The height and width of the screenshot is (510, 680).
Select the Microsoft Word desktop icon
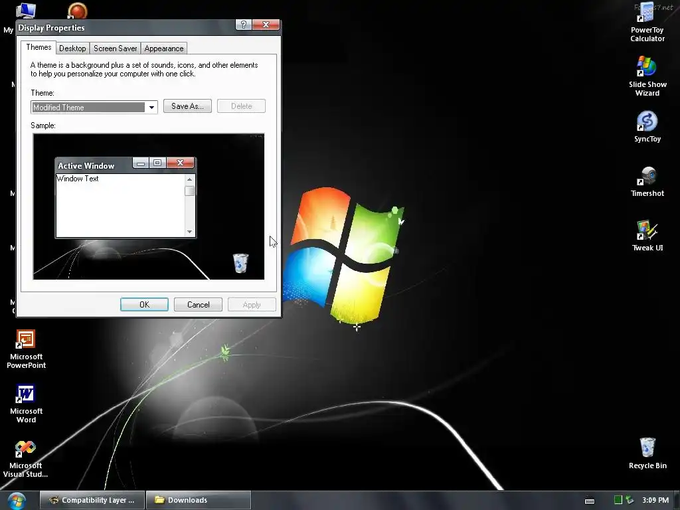coord(26,403)
